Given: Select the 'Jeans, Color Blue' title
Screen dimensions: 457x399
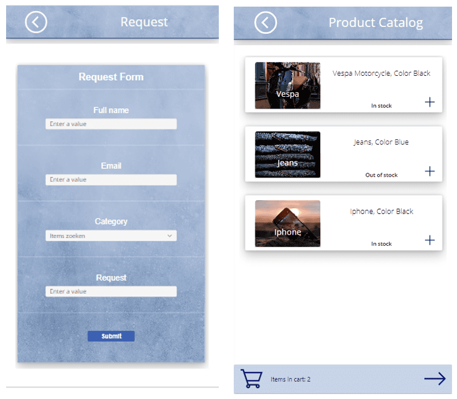Looking at the screenshot, I should tap(381, 142).
